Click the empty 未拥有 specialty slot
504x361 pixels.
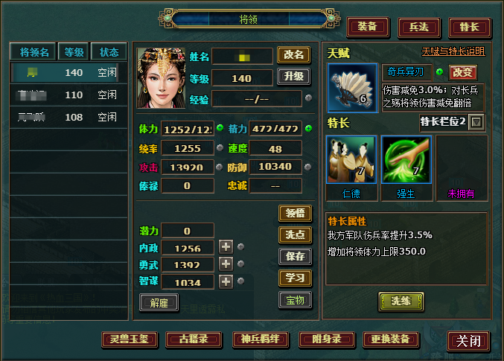pyautogui.click(x=462, y=168)
